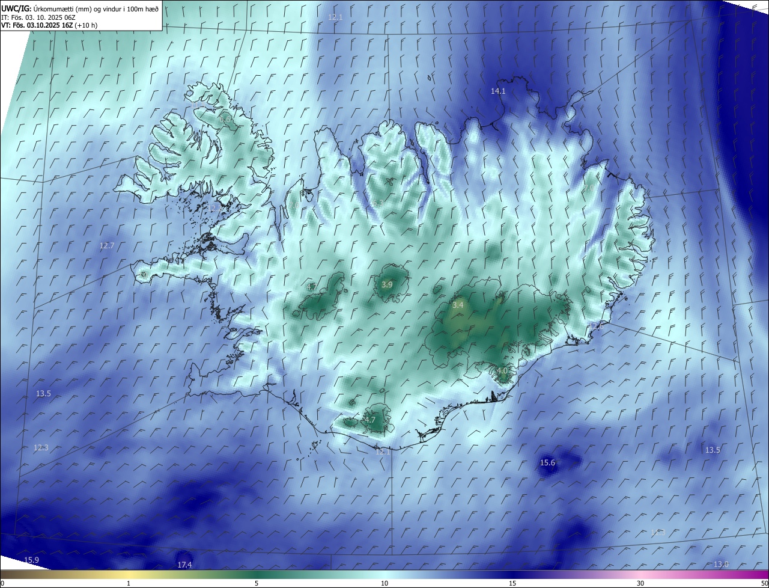Click the 'VT: Fös. 03.10.2025 16Z (+10 h)' line
Screen dimensions: 769x588
click(49, 25)
